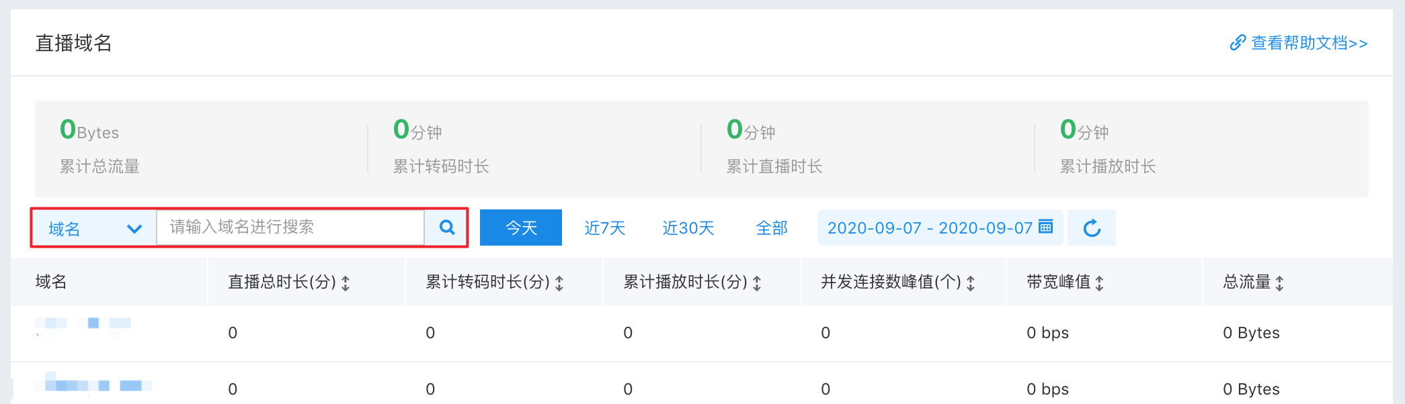Click the 累计播放时长 summary label

pyautogui.click(x=1108, y=166)
